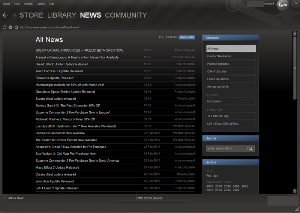The image size is (300, 213).
Task: Open the 2009 yearly archive
Action: point(218,186)
